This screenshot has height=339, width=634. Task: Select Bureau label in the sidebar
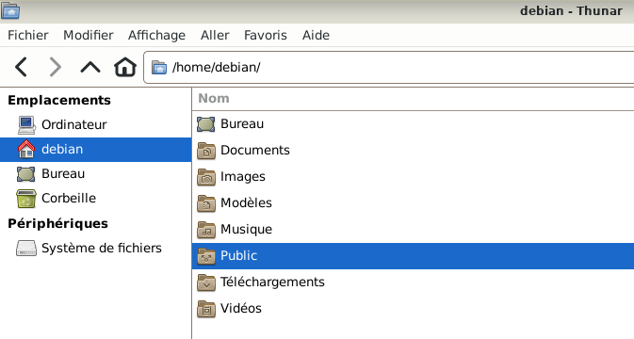coord(63,174)
